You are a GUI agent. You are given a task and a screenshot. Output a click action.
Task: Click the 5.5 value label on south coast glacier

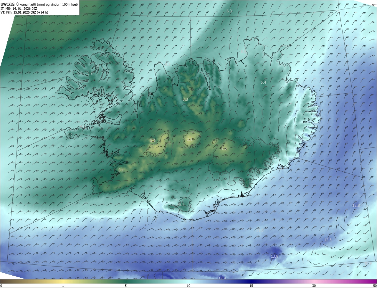click(181, 204)
